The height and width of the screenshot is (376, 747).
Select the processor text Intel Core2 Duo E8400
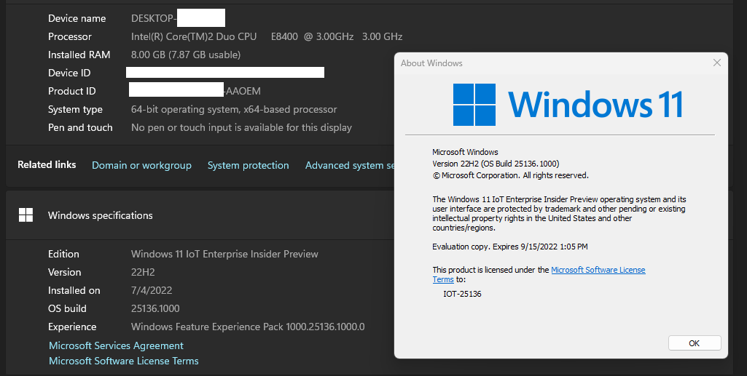pyautogui.click(x=267, y=36)
